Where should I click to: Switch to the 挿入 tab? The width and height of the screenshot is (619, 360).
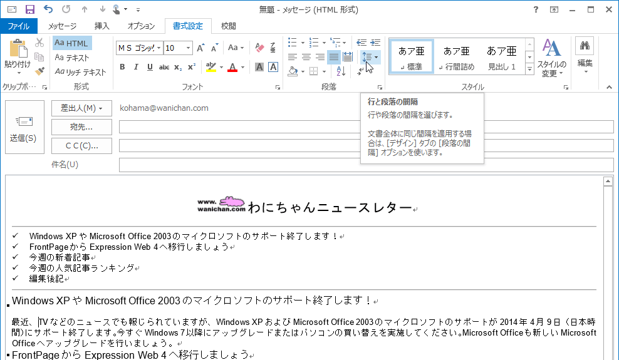click(x=102, y=26)
